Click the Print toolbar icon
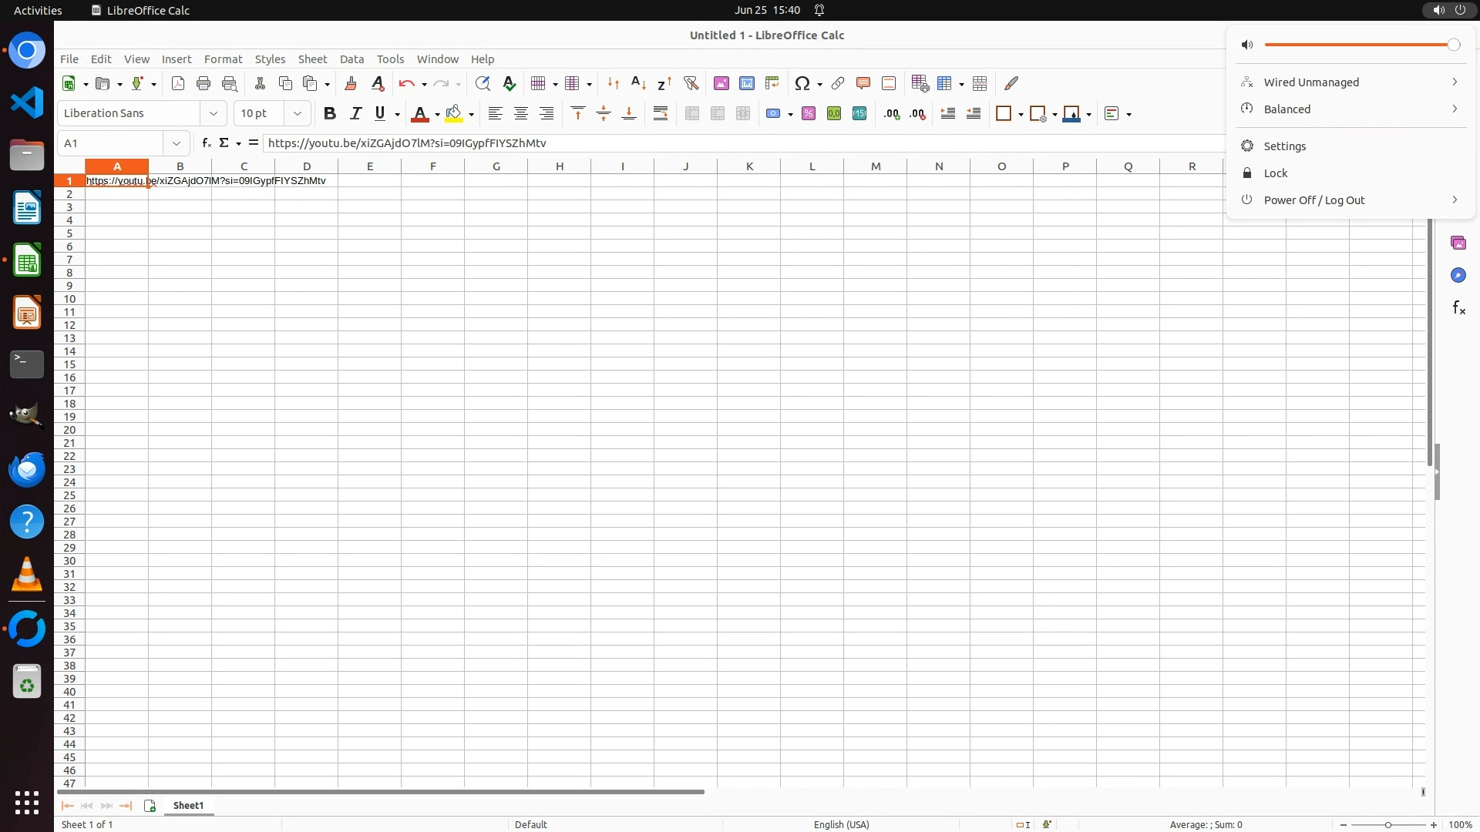1480x832 pixels. coord(203,83)
